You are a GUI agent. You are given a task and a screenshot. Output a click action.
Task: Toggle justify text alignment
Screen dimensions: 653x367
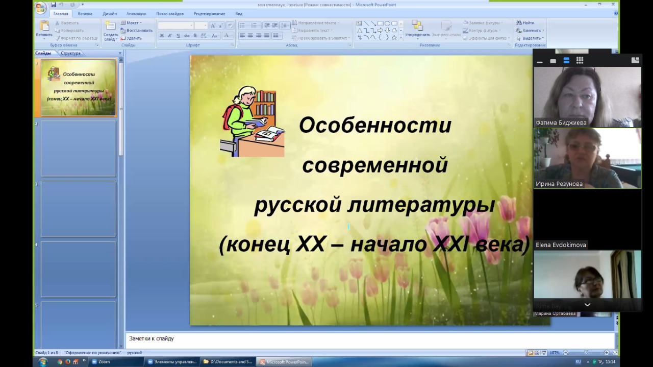(267, 36)
